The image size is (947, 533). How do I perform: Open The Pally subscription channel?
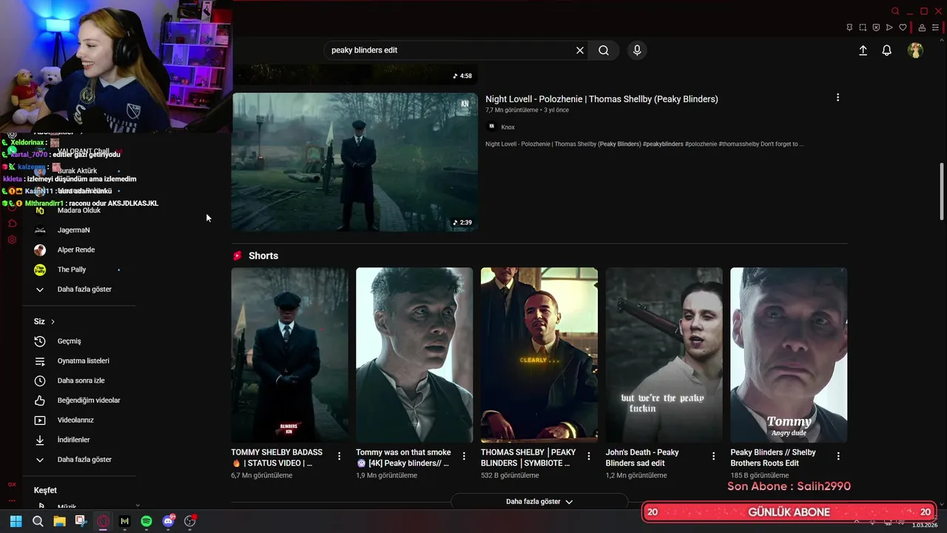(x=78, y=269)
